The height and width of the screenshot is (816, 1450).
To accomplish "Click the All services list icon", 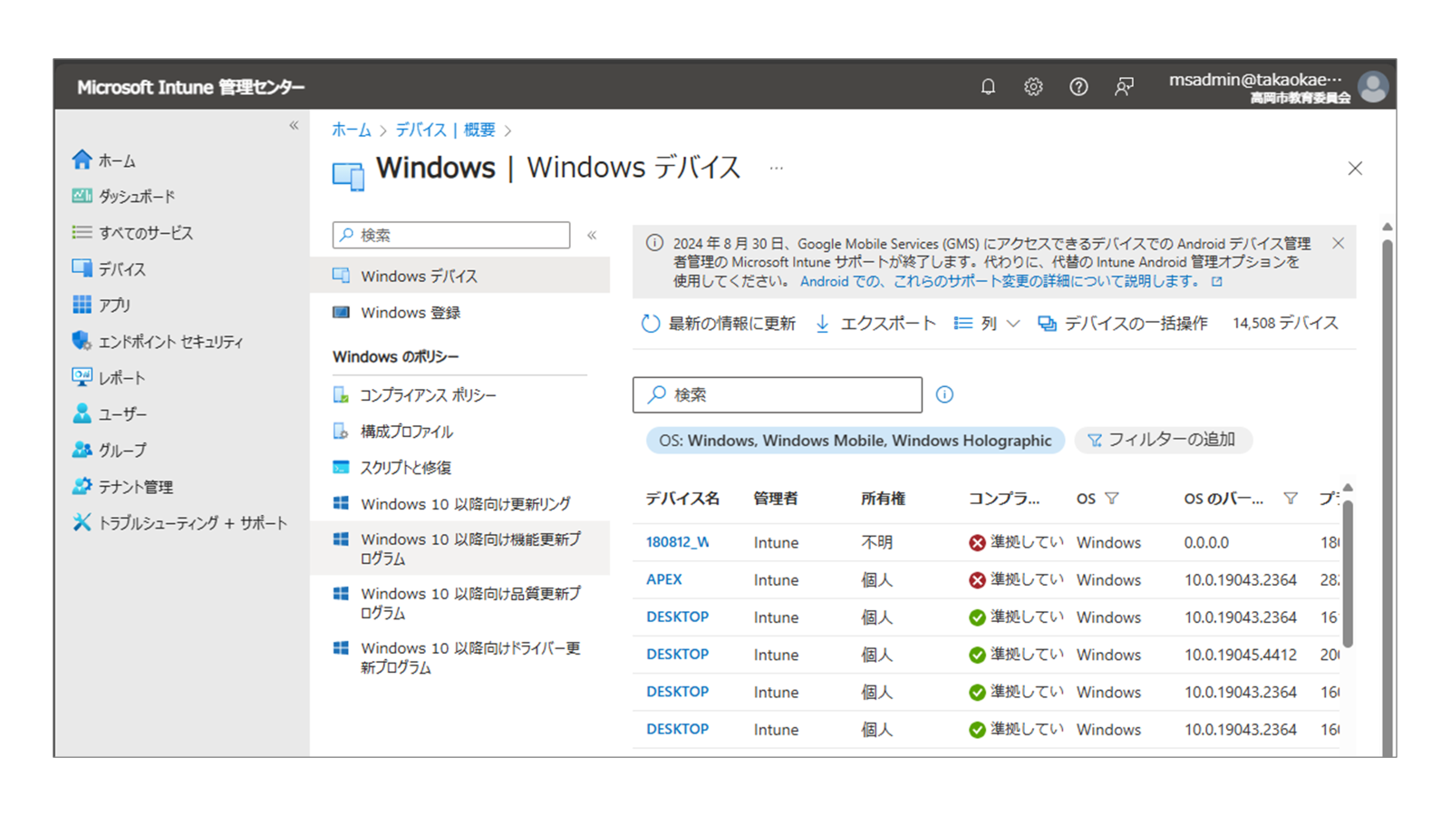I will coord(82,232).
